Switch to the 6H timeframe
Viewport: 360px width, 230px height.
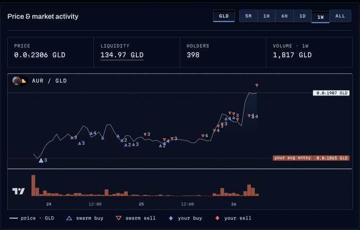click(x=285, y=16)
